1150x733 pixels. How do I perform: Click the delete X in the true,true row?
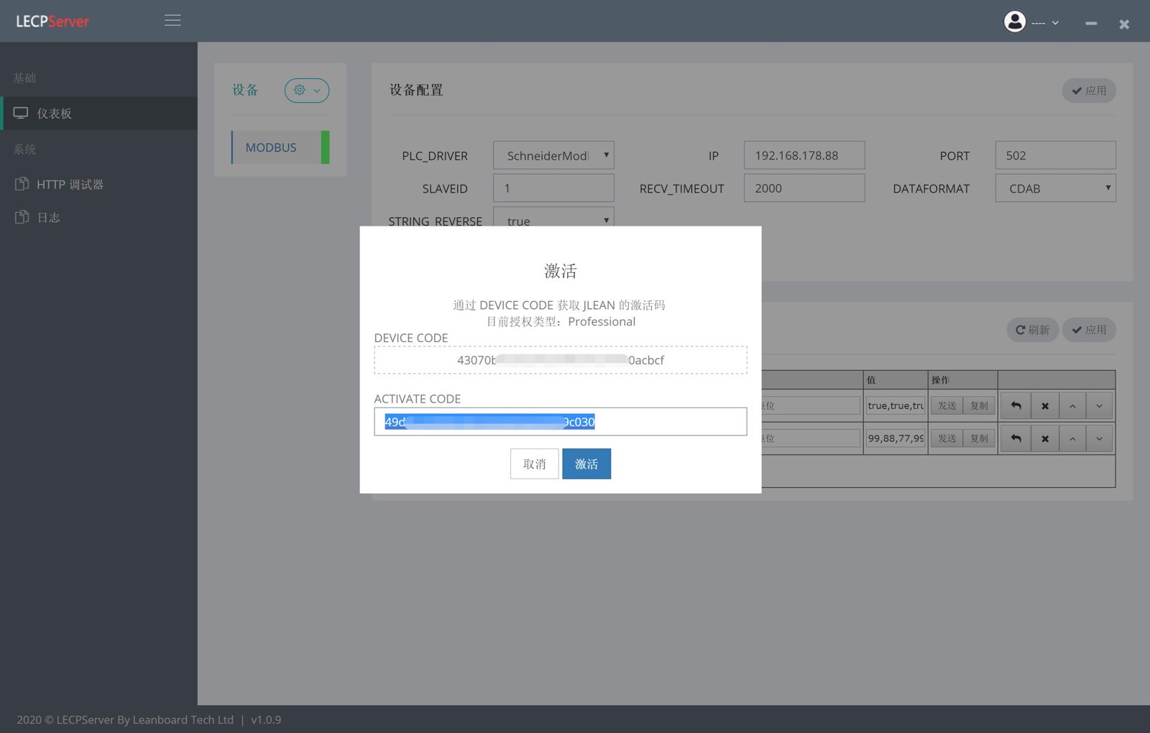(x=1045, y=406)
